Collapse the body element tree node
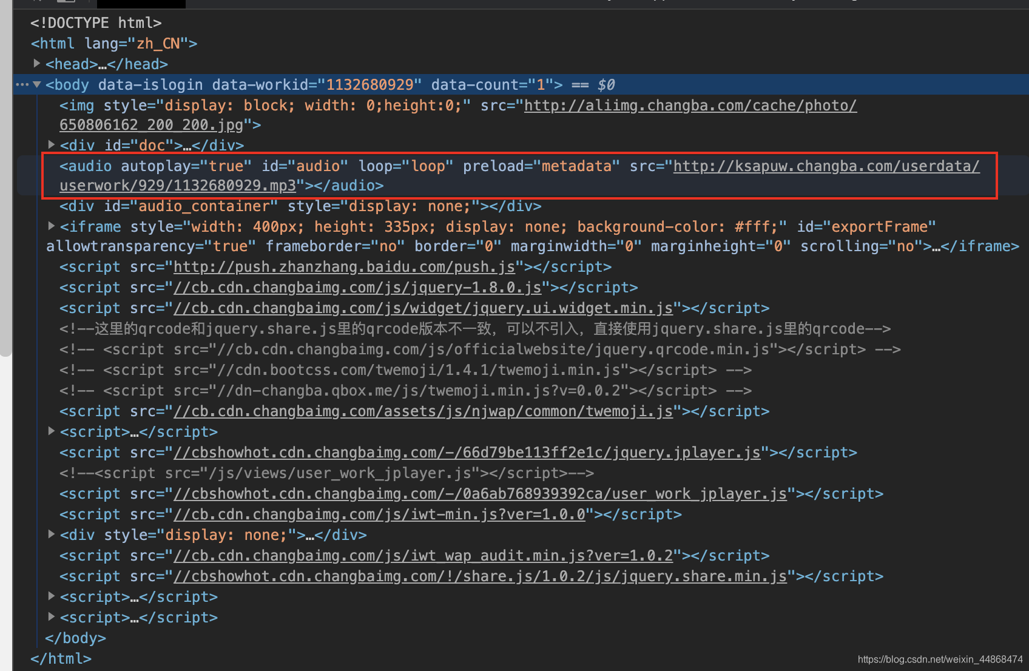The width and height of the screenshot is (1029, 671). 37,84
